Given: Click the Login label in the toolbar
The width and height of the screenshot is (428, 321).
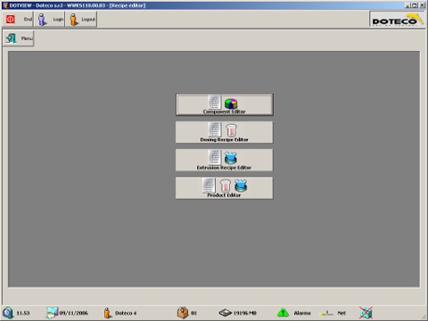Looking at the screenshot, I should pyautogui.click(x=58, y=20).
